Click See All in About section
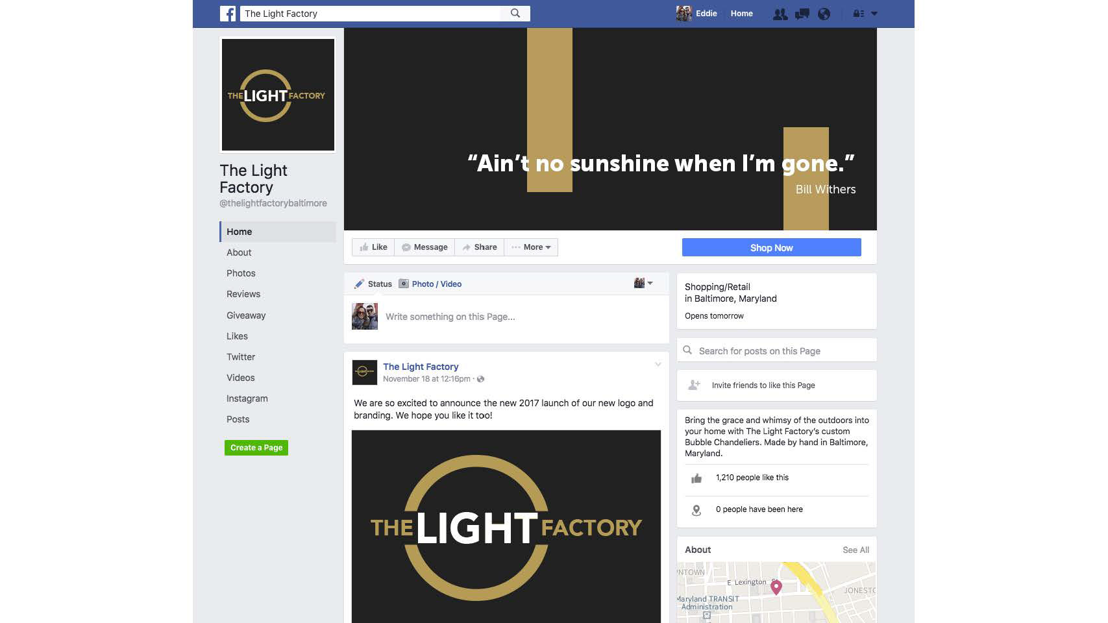The image size is (1108, 623). point(856,550)
